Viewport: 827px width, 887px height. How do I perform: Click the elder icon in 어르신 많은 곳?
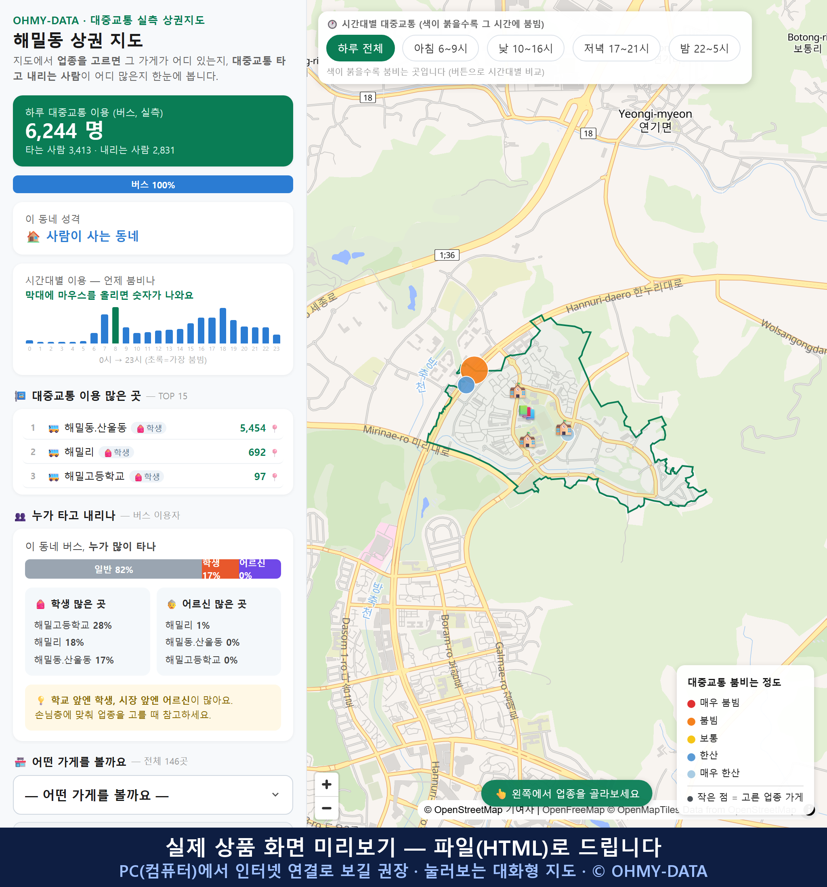pyautogui.click(x=172, y=604)
